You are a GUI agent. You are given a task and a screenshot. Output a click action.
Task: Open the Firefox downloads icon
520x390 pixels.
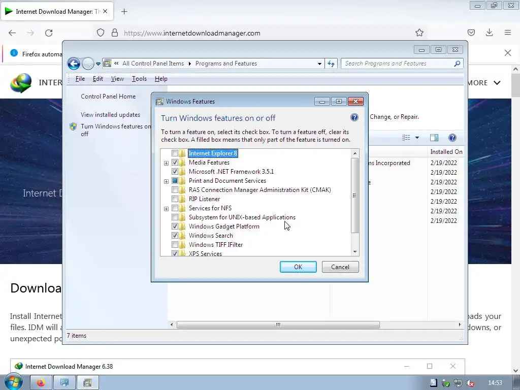pyautogui.click(x=489, y=32)
